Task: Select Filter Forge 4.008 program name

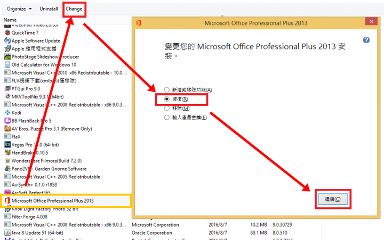Action: tap(30, 217)
